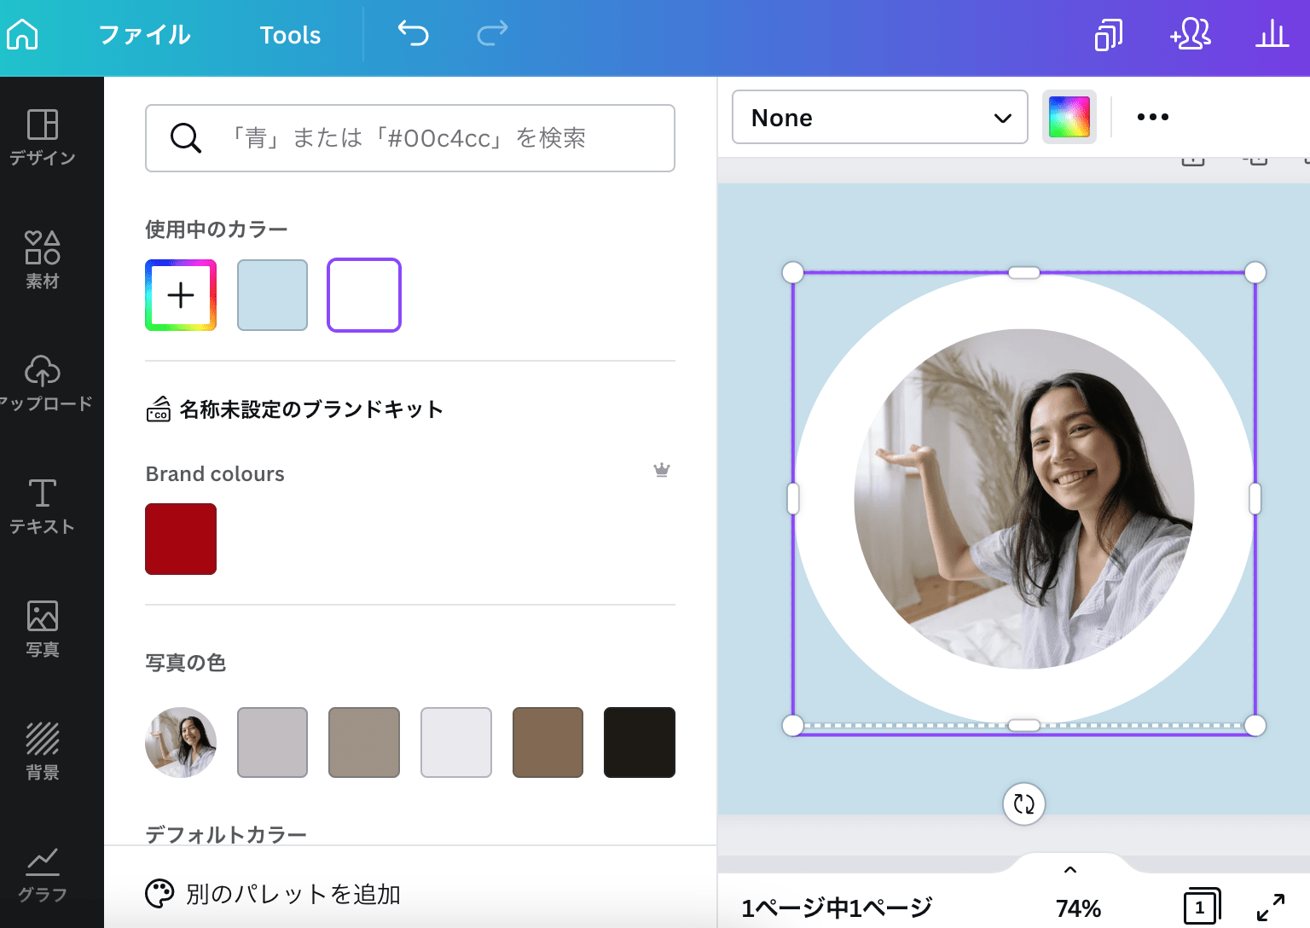Open the Tools menu
The height and width of the screenshot is (928, 1310).
tap(290, 35)
